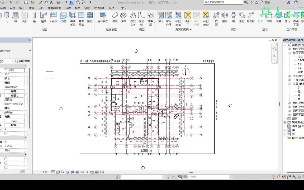The height and width of the screenshot is (190, 304).
Task: Click the visual style cube icon
Action: pyautogui.click(x=58, y=172)
